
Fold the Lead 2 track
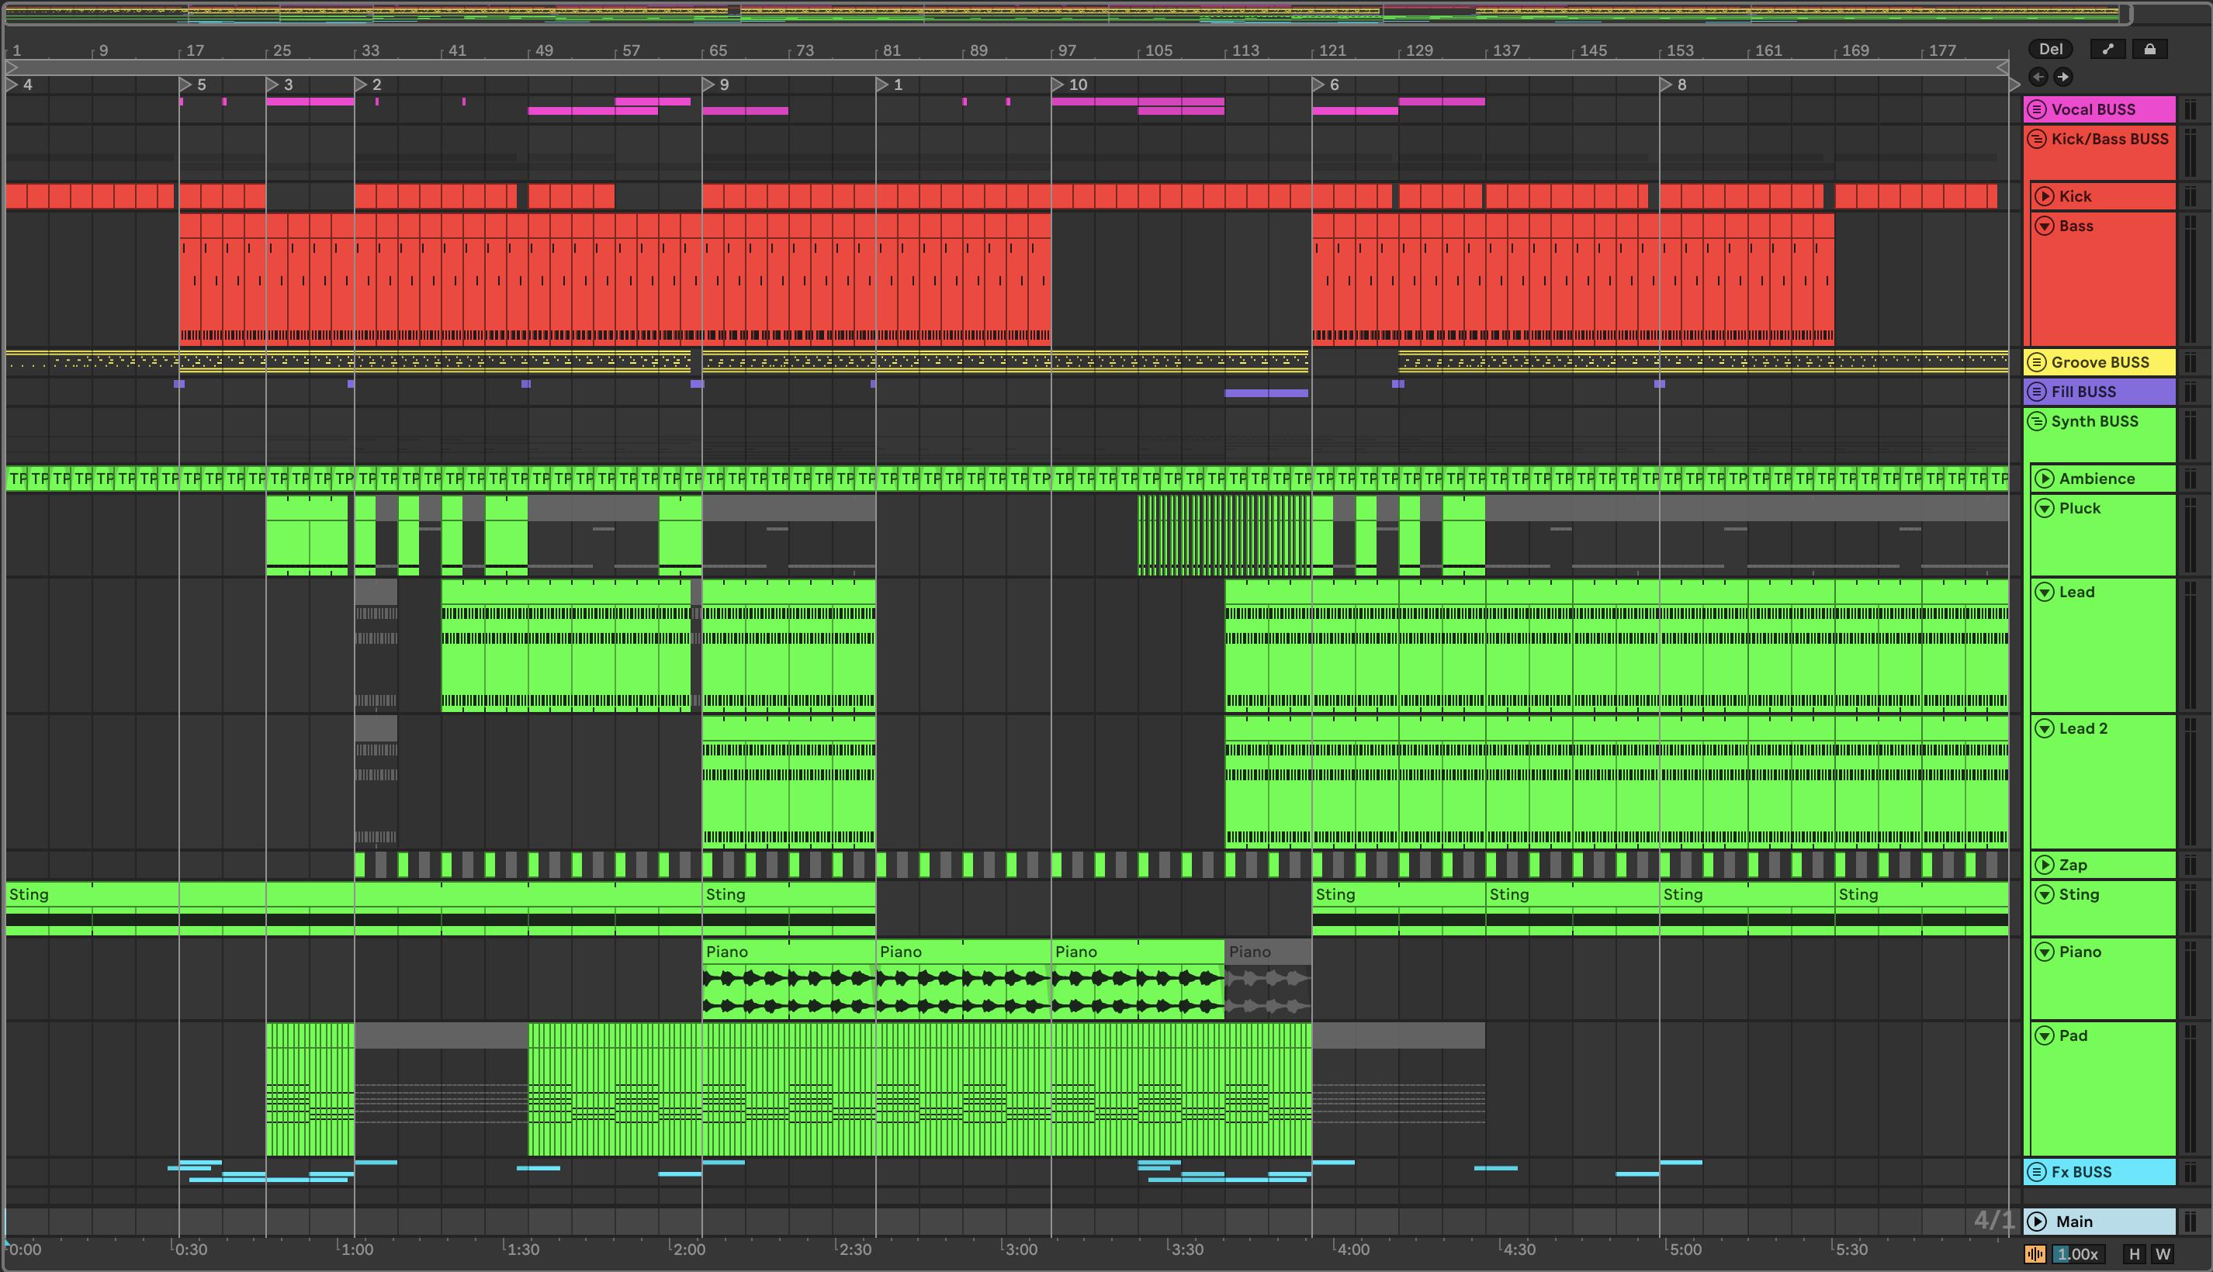[2045, 728]
